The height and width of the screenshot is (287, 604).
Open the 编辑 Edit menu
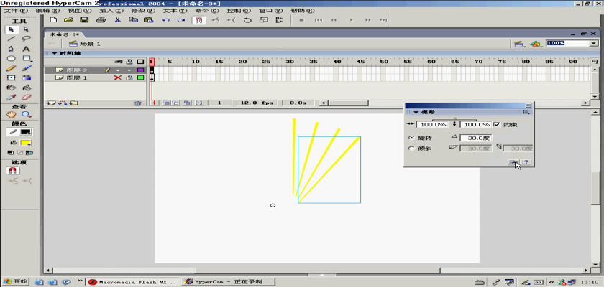pyautogui.click(x=47, y=11)
